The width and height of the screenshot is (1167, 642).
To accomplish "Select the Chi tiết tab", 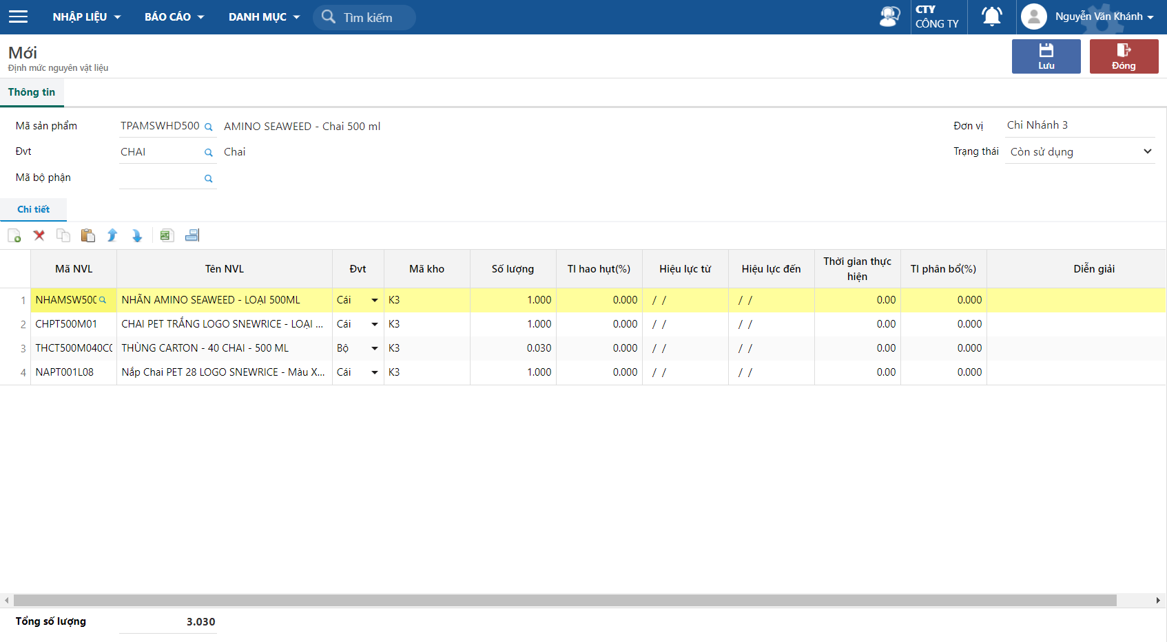I will (x=33, y=209).
